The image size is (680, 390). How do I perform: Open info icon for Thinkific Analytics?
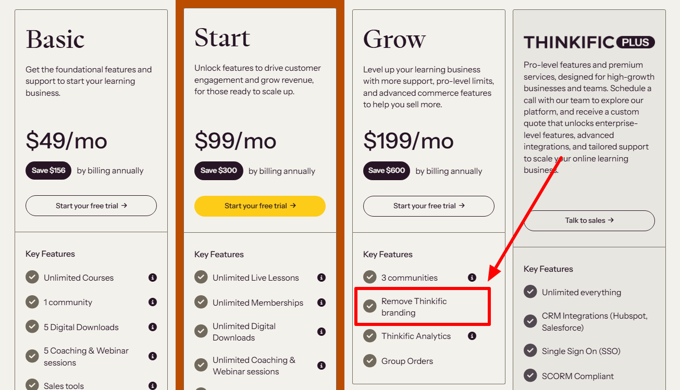pyautogui.click(x=472, y=336)
